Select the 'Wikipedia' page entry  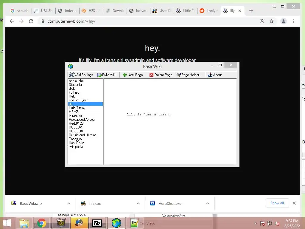[76, 147]
